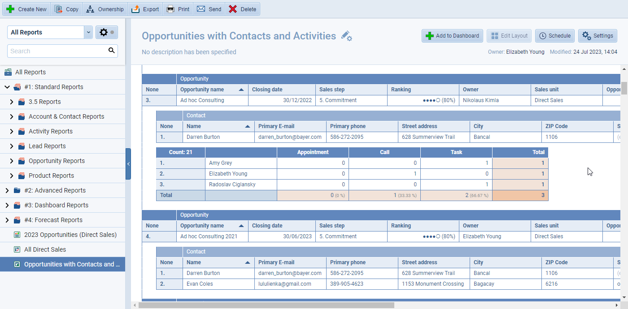The height and width of the screenshot is (309, 628).
Task: Delete the selected report
Action: pos(242,9)
